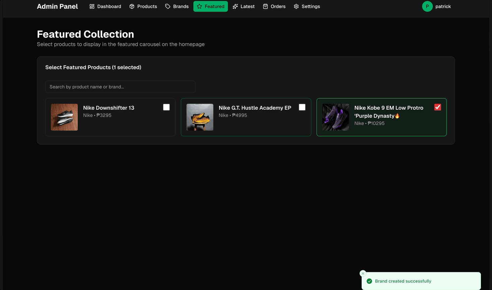This screenshot has width=492, height=290.
Task: Click the Latest sparkles icon
Action: [235, 6]
